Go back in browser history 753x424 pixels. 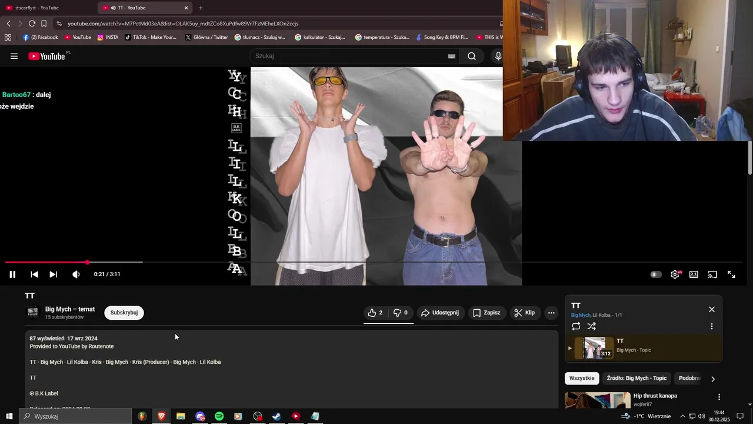tap(8, 24)
